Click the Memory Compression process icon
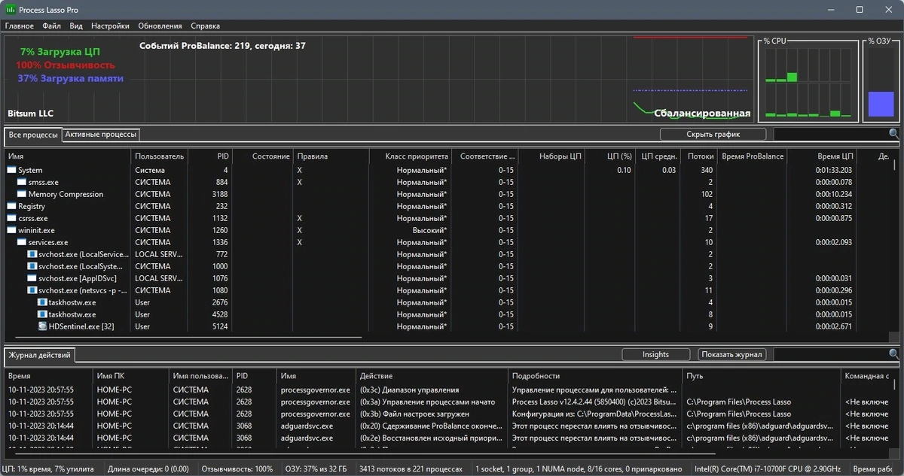The image size is (904, 476). point(22,194)
